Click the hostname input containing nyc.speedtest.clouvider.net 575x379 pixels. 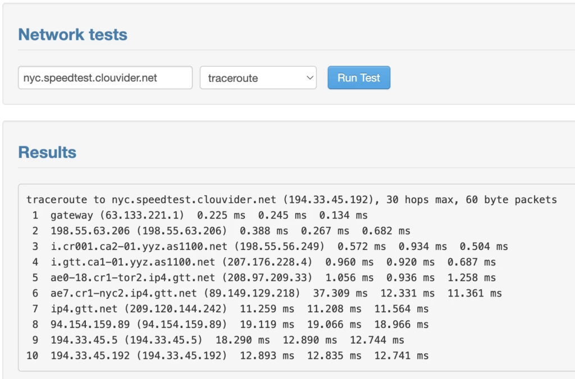click(x=104, y=77)
